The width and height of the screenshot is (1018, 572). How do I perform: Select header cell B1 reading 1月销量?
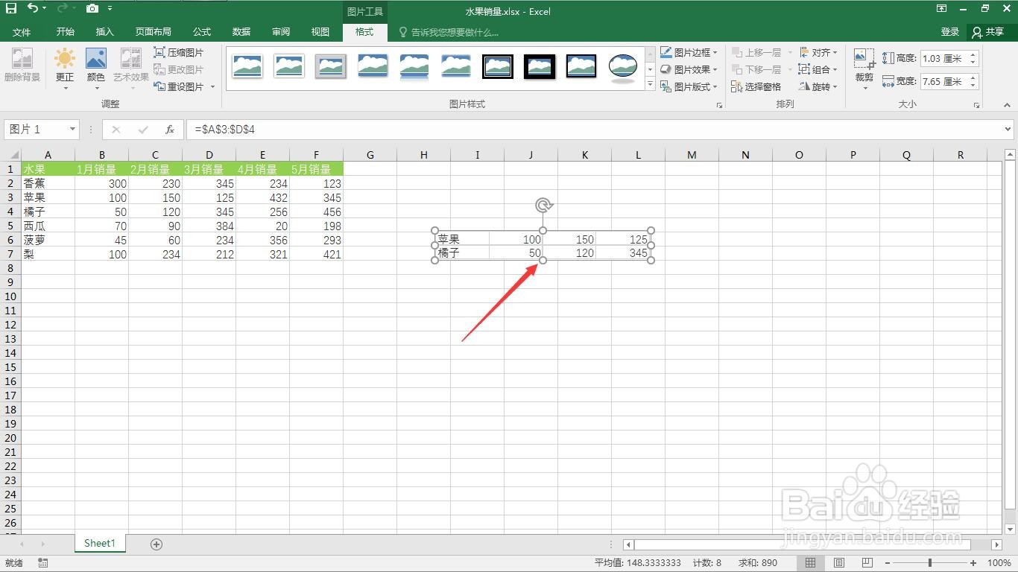102,169
